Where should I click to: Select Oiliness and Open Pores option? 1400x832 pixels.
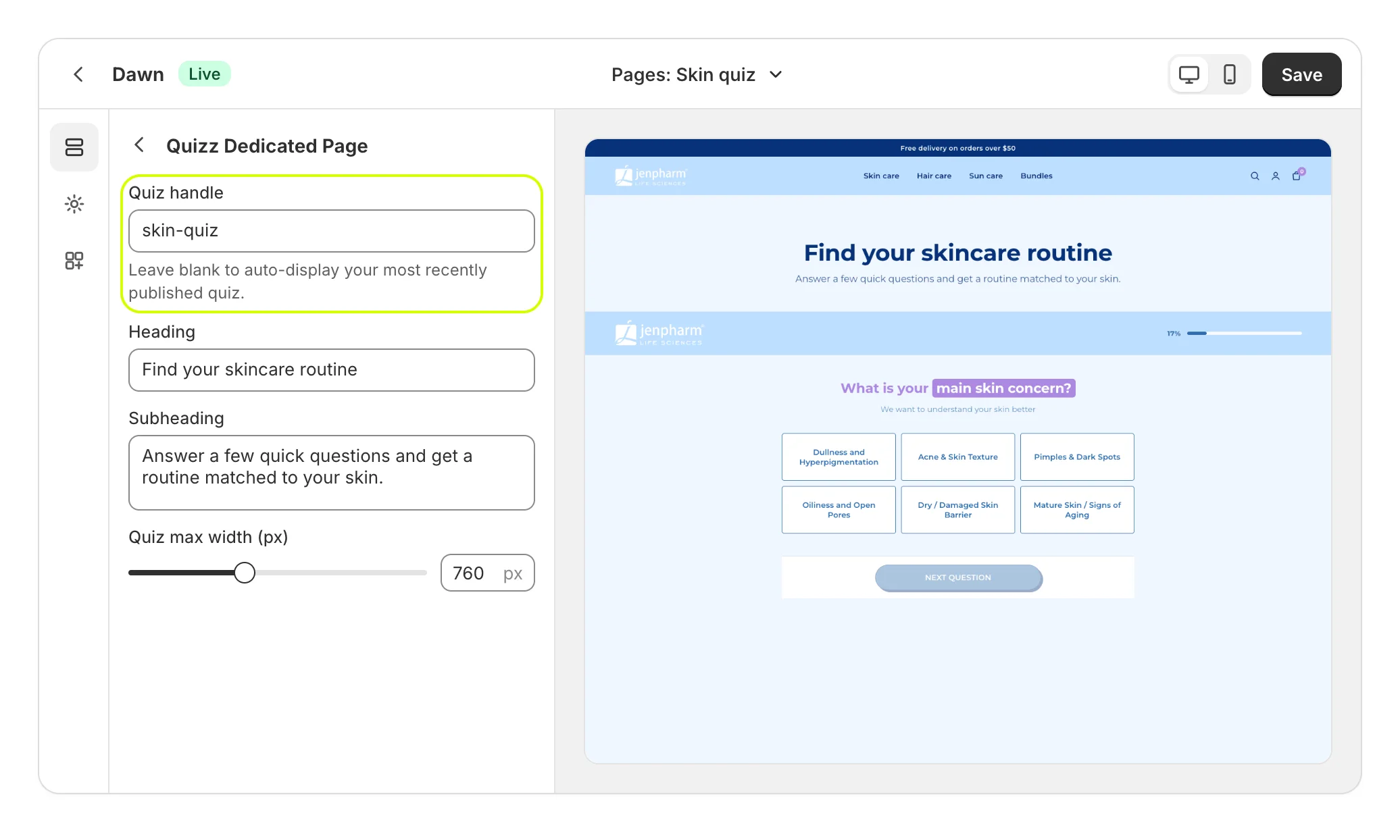839,510
